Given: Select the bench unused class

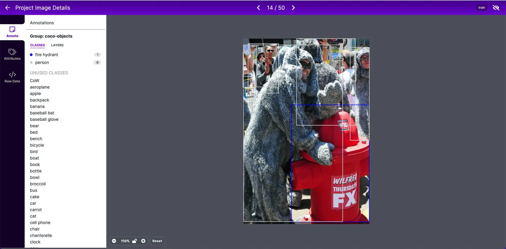Looking at the screenshot, I should 36,139.
